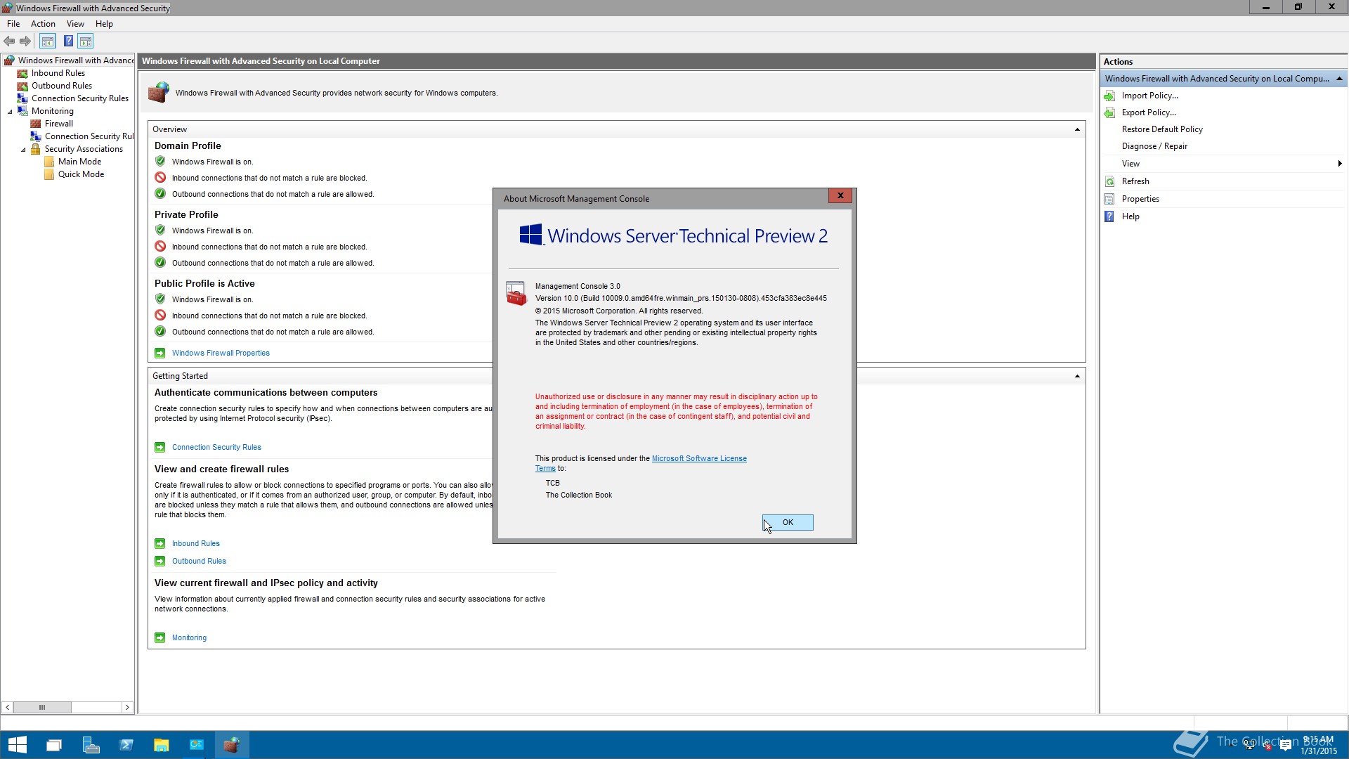Open the Help menu
This screenshot has width=1349, height=759.
(x=104, y=24)
